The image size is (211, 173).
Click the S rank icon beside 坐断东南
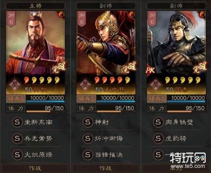point(17,122)
